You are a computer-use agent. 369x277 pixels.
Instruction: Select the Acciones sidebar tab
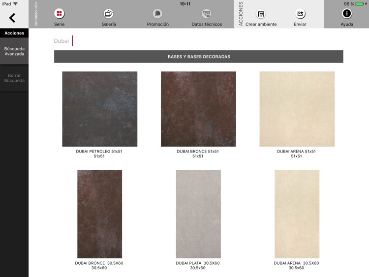coord(14,33)
